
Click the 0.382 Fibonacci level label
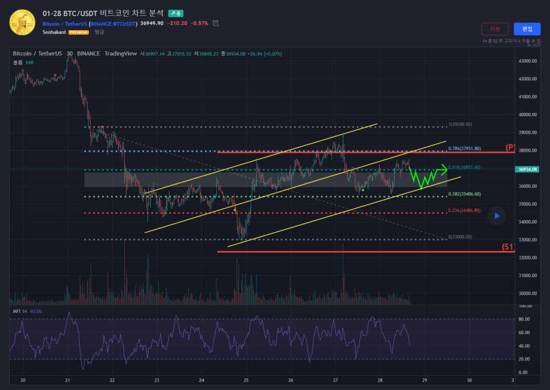tap(465, 194)
